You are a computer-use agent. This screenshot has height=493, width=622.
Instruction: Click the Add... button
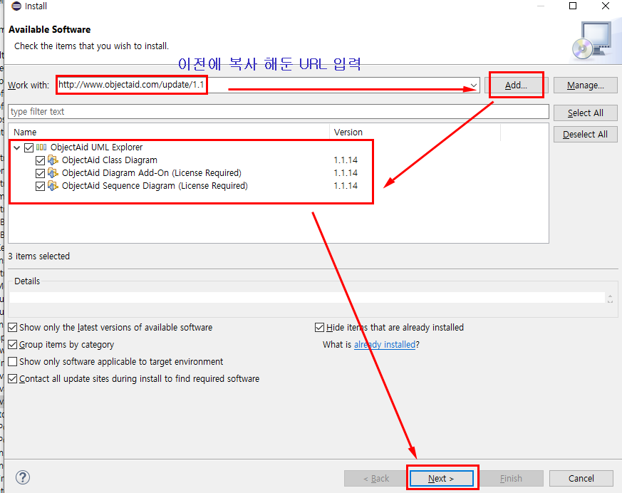516,85
